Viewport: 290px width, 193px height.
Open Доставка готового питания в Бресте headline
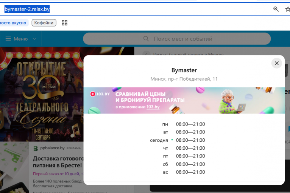[x=58, y=162]
